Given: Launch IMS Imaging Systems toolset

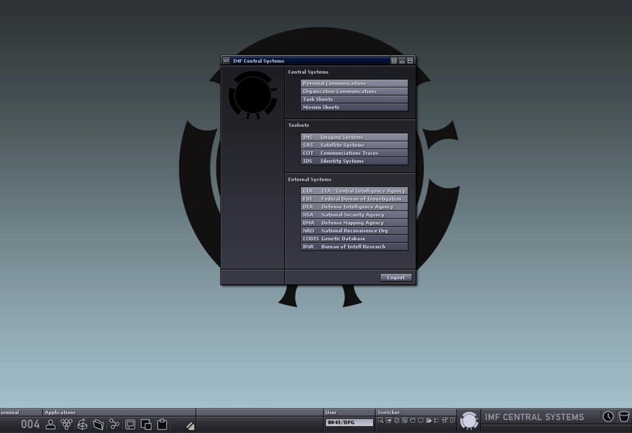Looking at the screenshot, I should click(354, 138).
